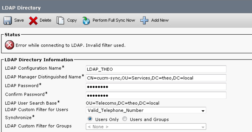The height and width of the screenshot is (132, 252).
Task: Click Perform Full Sync Now text
Action: [114, 20]
